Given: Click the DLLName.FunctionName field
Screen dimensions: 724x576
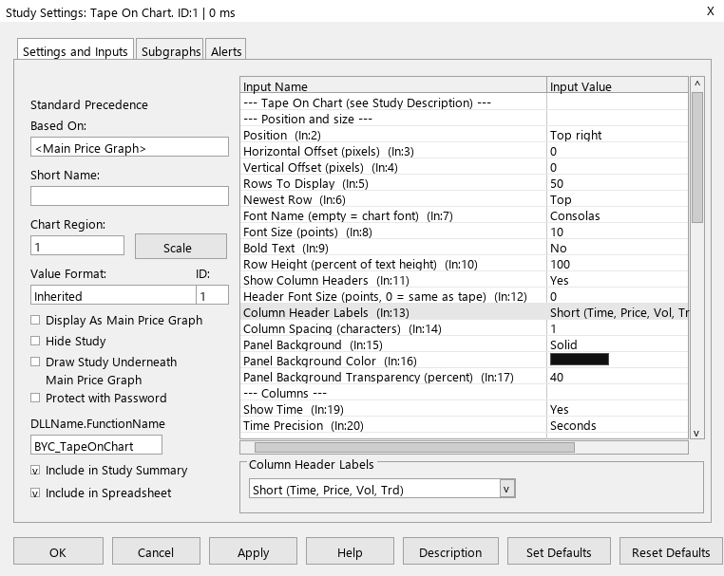Looking at the screenshot, I should [96, 445].
